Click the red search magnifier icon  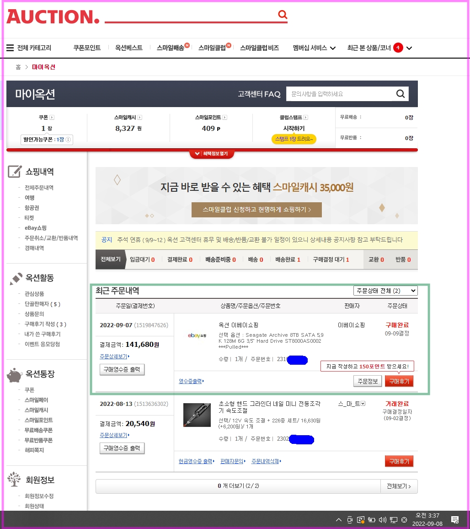[283, 15]
